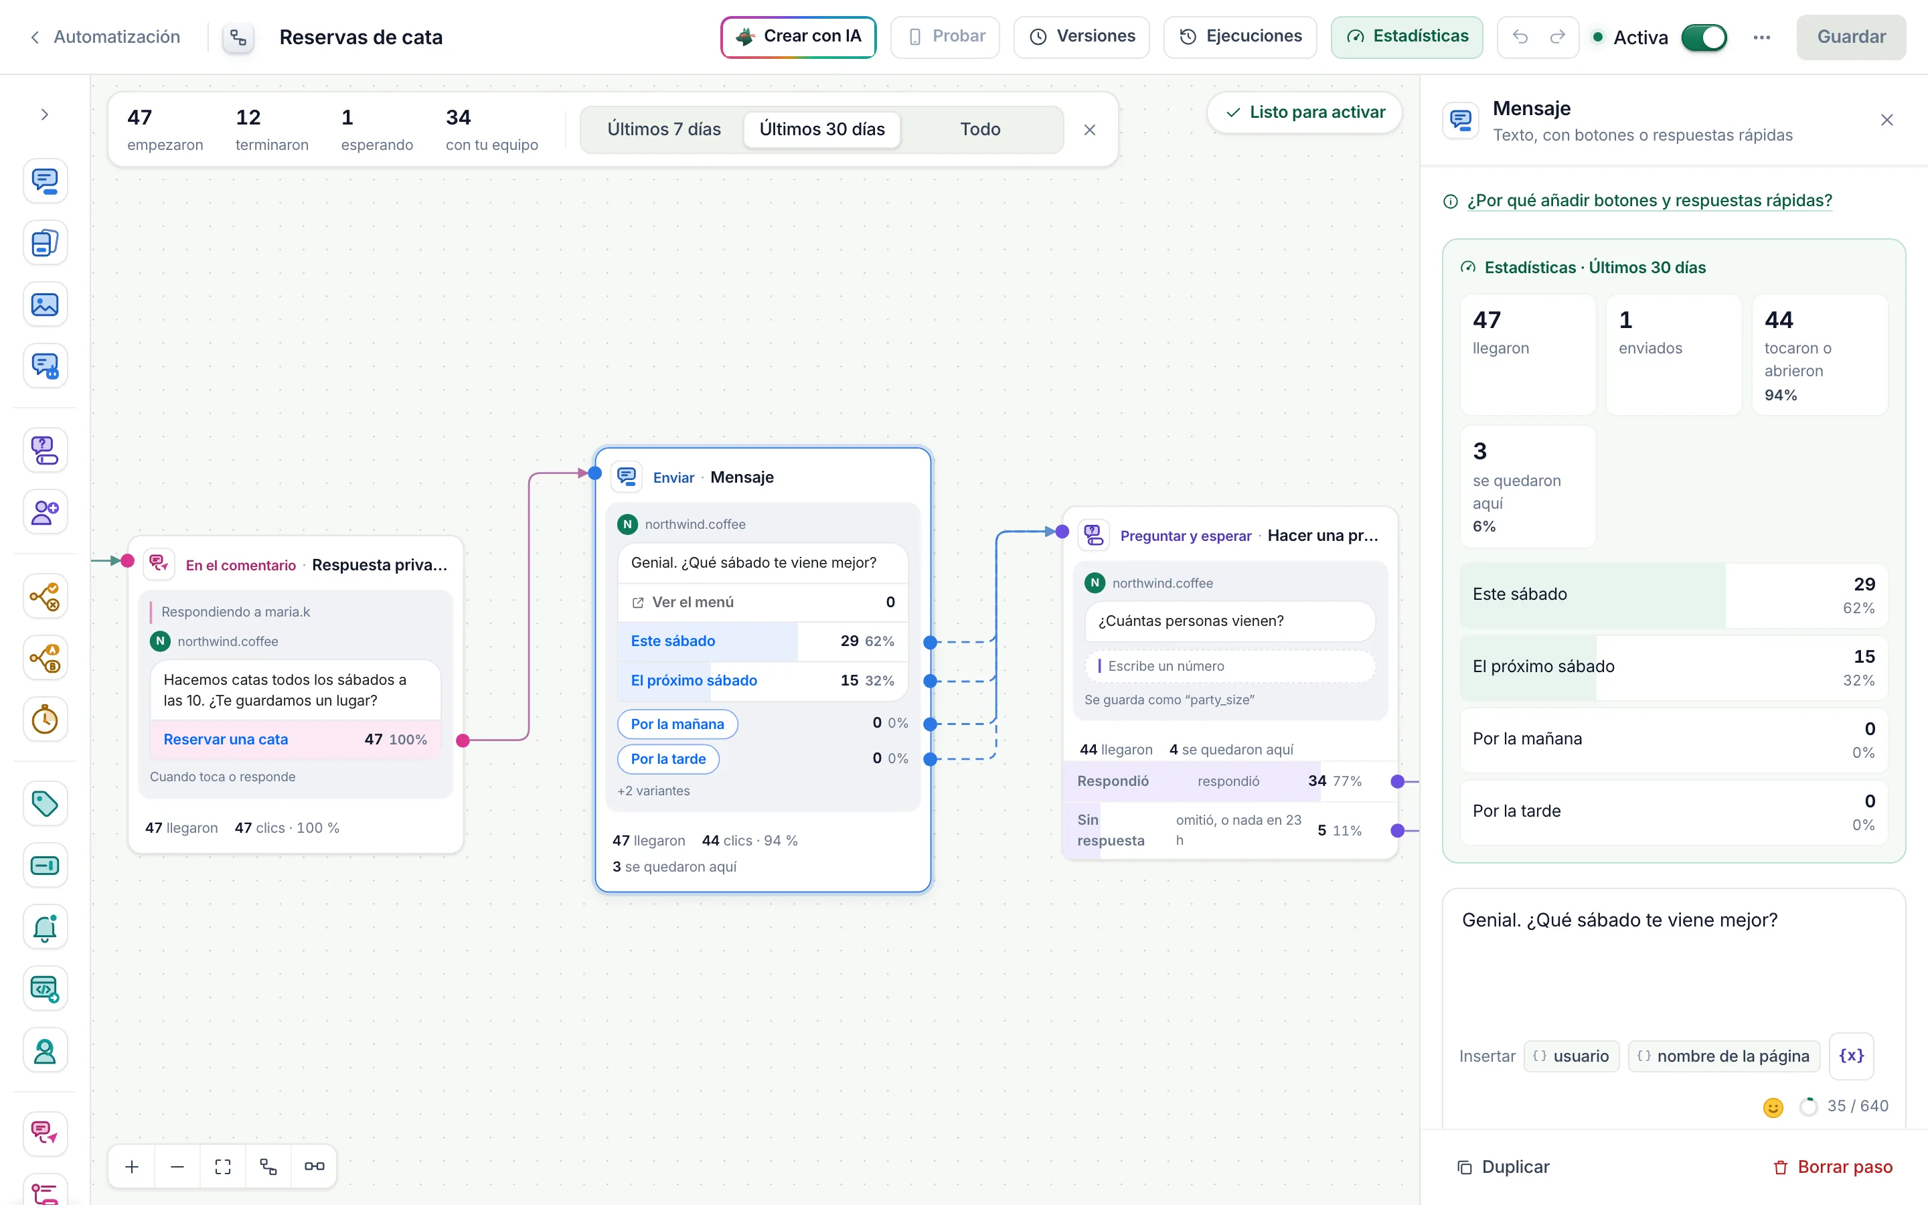This screenshot has height=1205, width=1928.
Task: Click Duplicar to copy the step
Action: [x=1504, y=1167]
